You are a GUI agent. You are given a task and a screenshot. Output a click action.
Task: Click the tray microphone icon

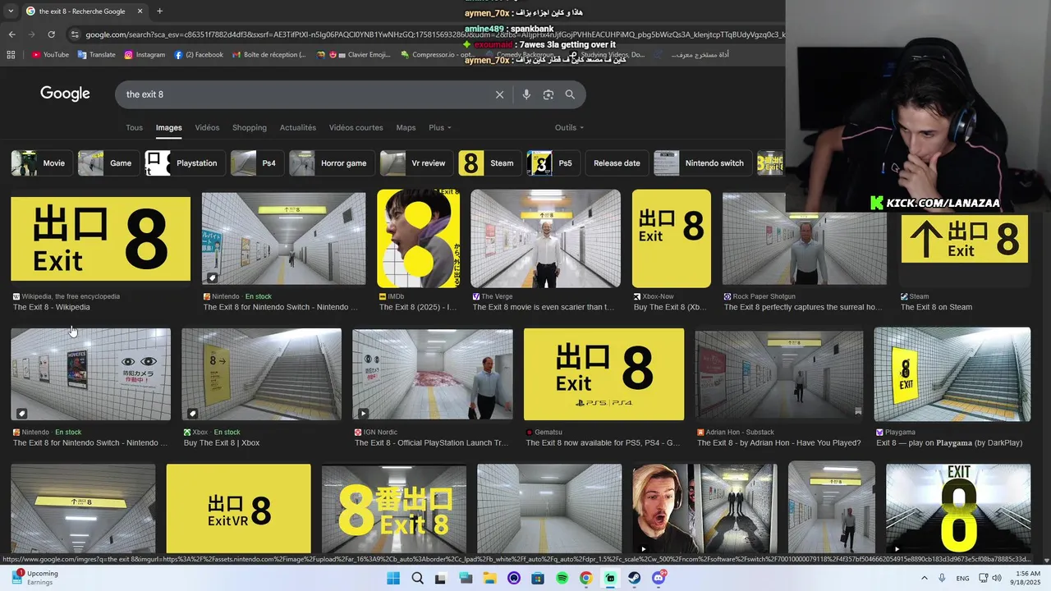click(x=942, y=578)
